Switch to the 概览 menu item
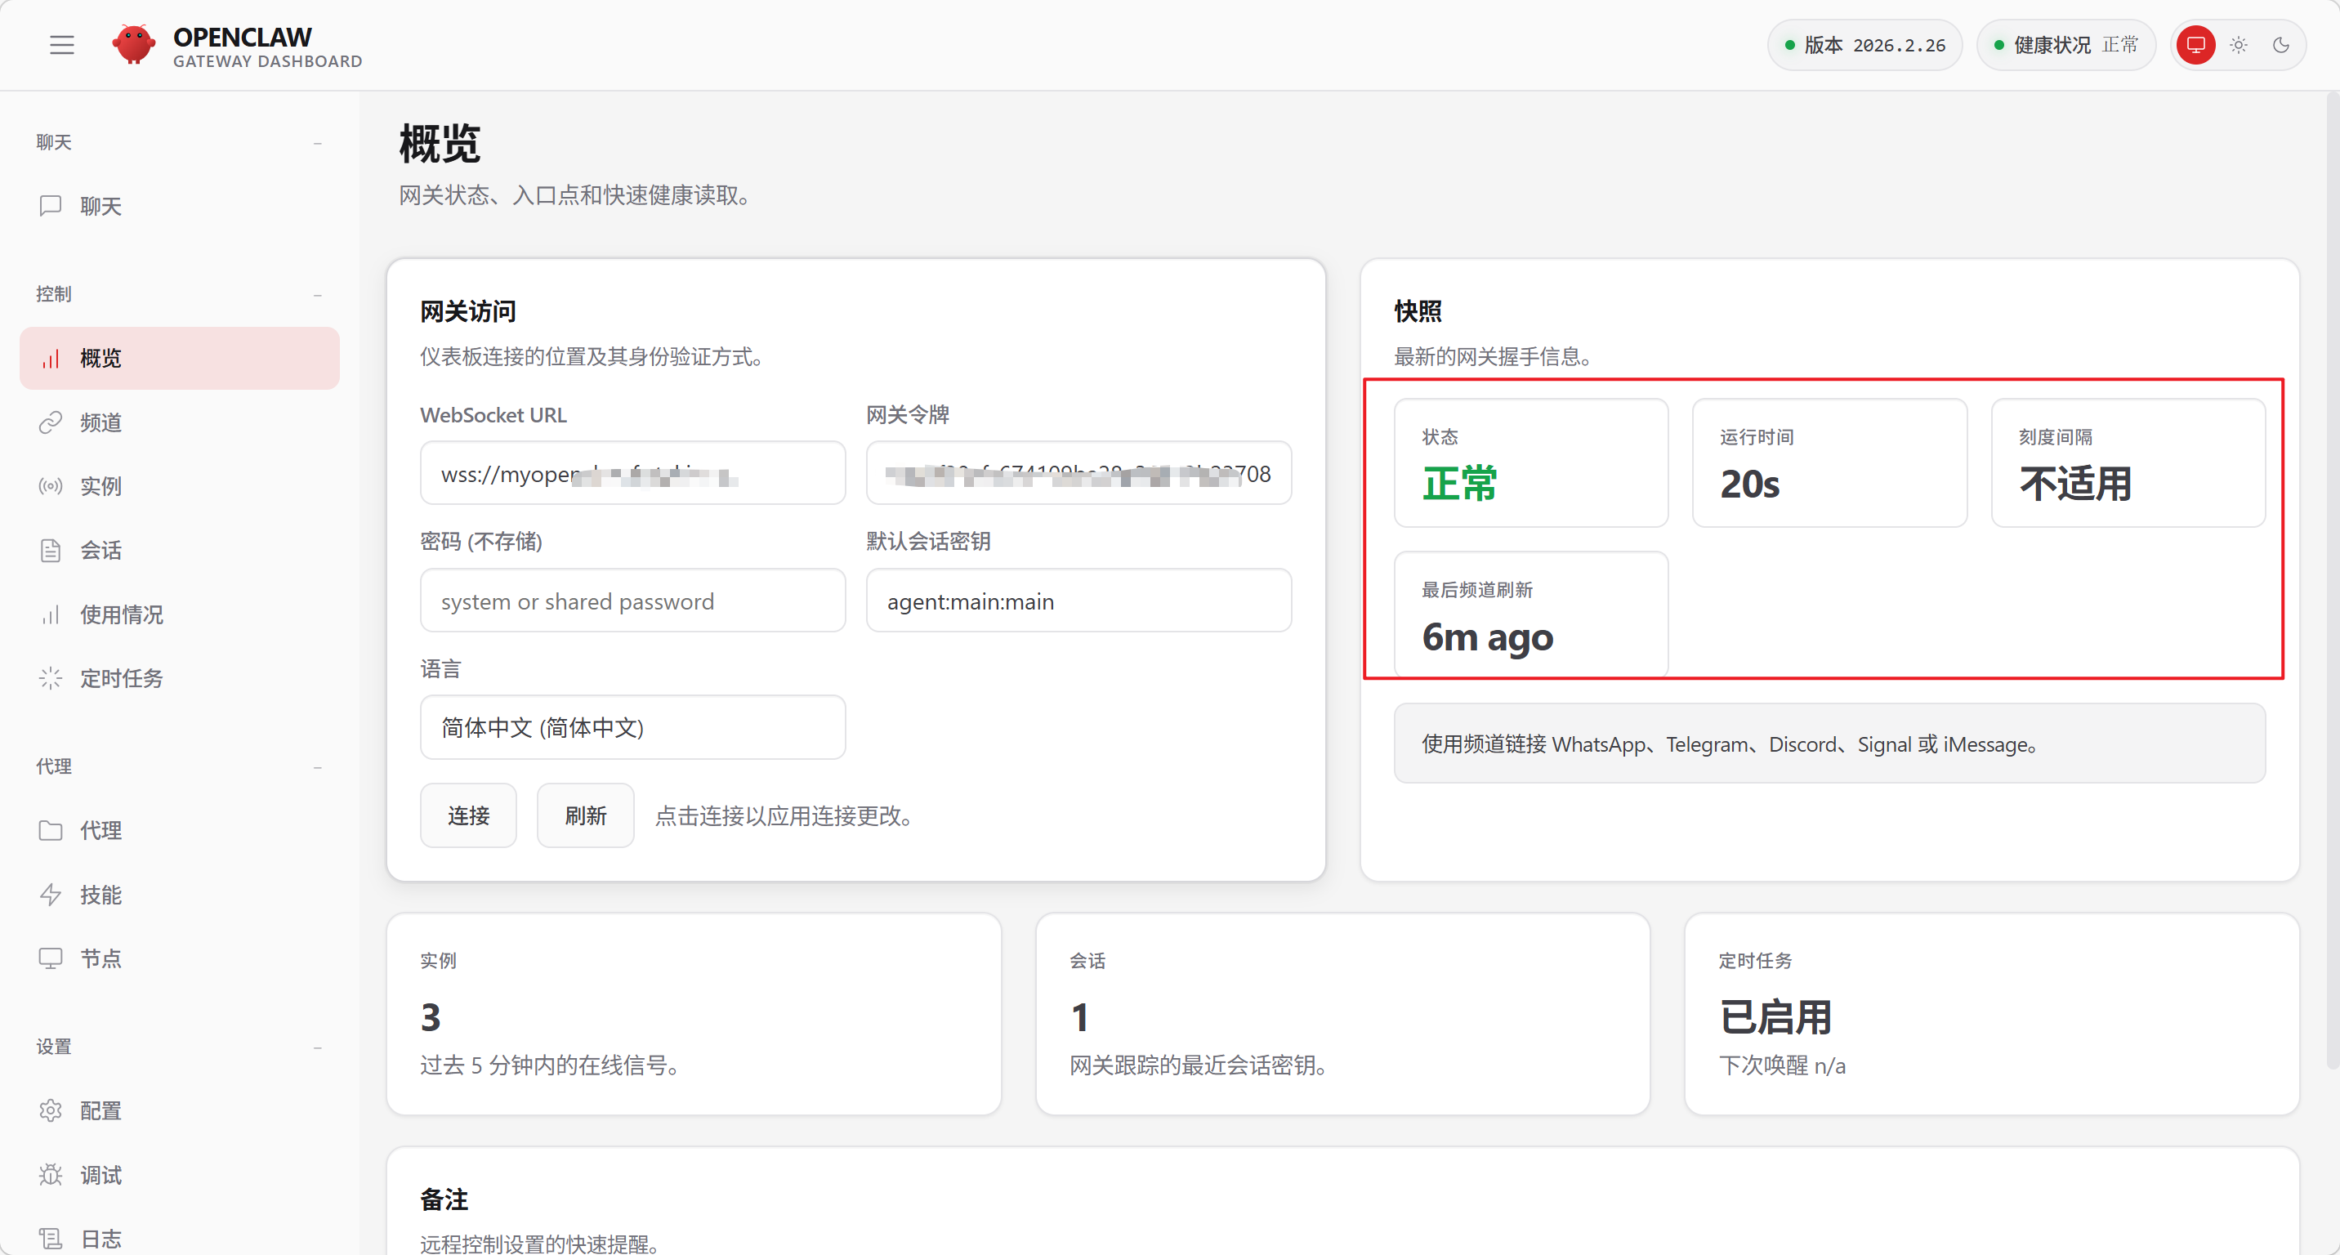The height and width of the screenshot is (1255, 2340). click(179, 357)
